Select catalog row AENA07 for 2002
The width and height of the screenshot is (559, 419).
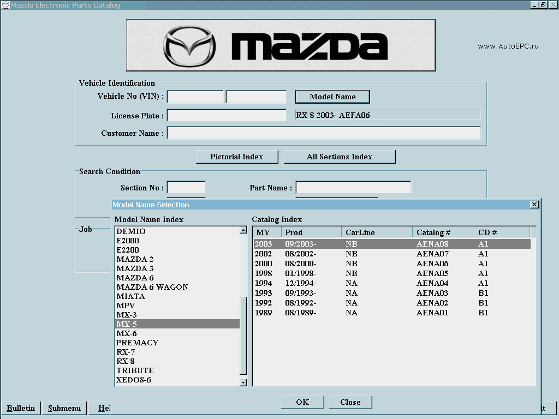[392, 254]
